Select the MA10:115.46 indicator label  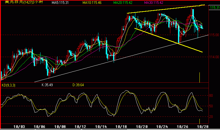(92, 3)
